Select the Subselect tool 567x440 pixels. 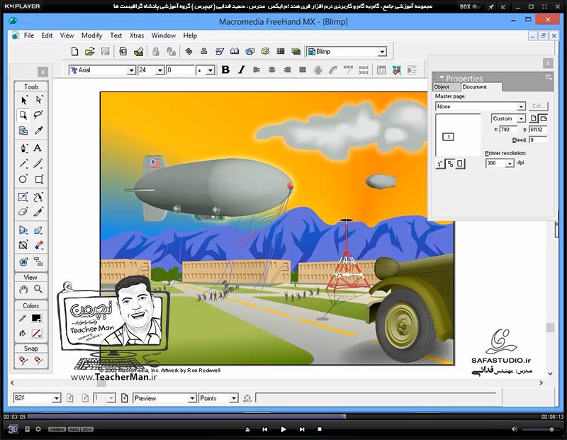tap(39, 100)
